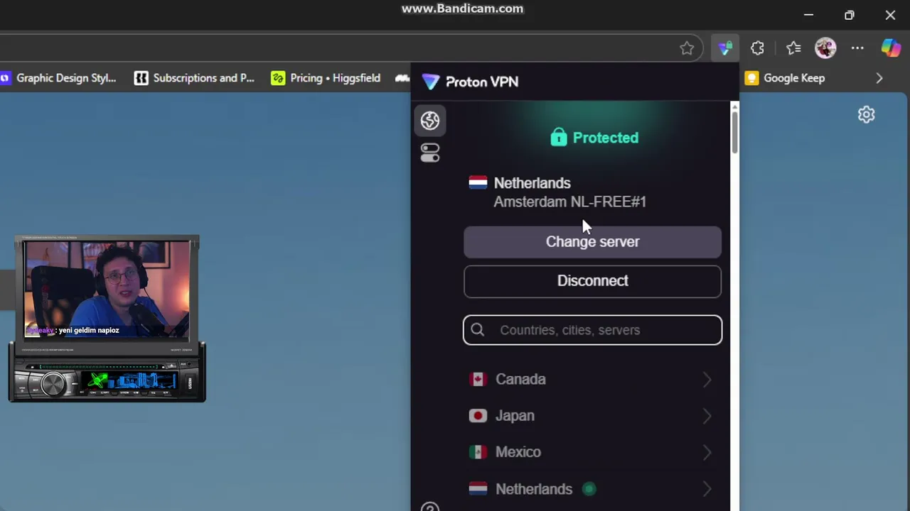Bookmark this page with the star icon

(687, 48)
